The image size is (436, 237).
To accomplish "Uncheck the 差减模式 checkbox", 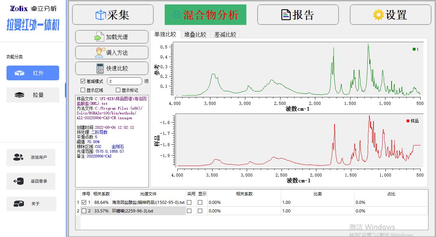I will coord(83,81).
